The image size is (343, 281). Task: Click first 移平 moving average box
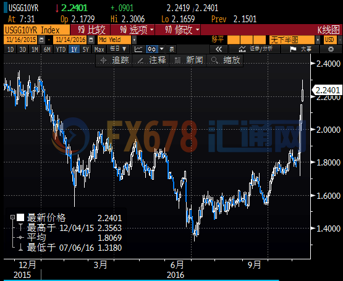pos(234,40)
